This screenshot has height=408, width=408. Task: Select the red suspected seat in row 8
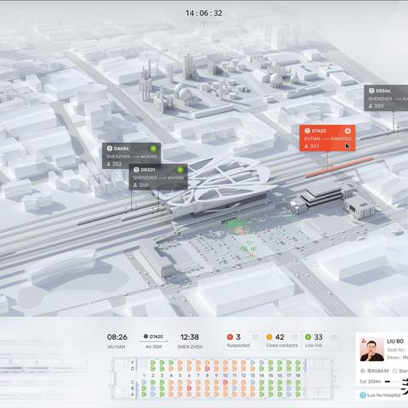(x=207, y=369)
